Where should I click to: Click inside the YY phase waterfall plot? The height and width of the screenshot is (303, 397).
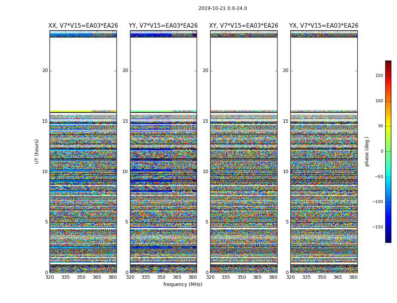164,151
